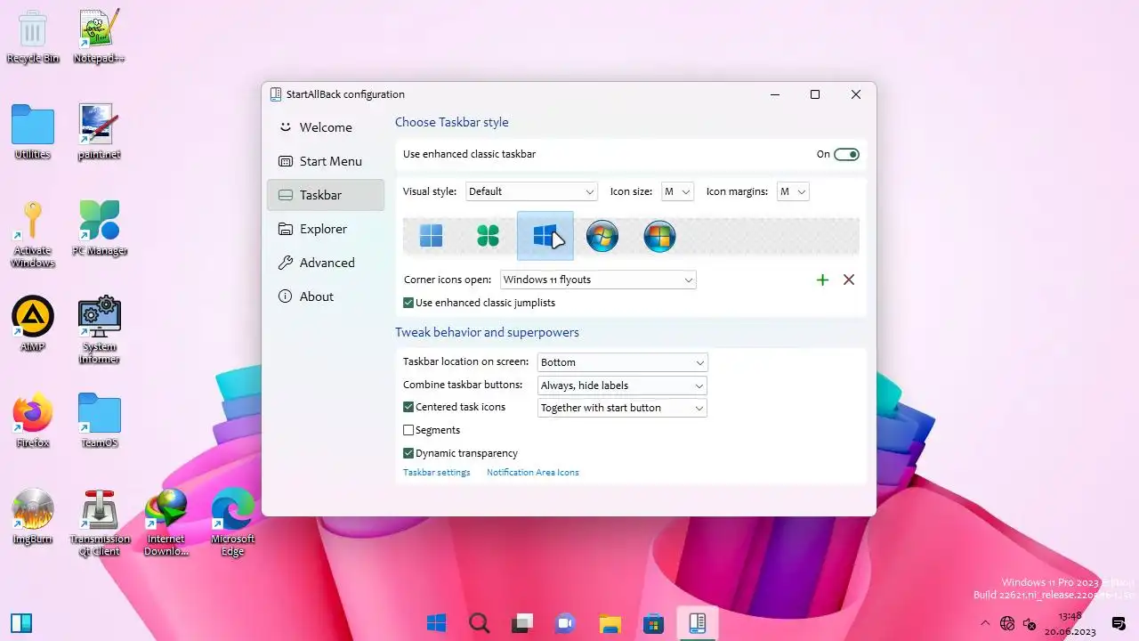Uncheck Centered task icons

coord(408,407)
